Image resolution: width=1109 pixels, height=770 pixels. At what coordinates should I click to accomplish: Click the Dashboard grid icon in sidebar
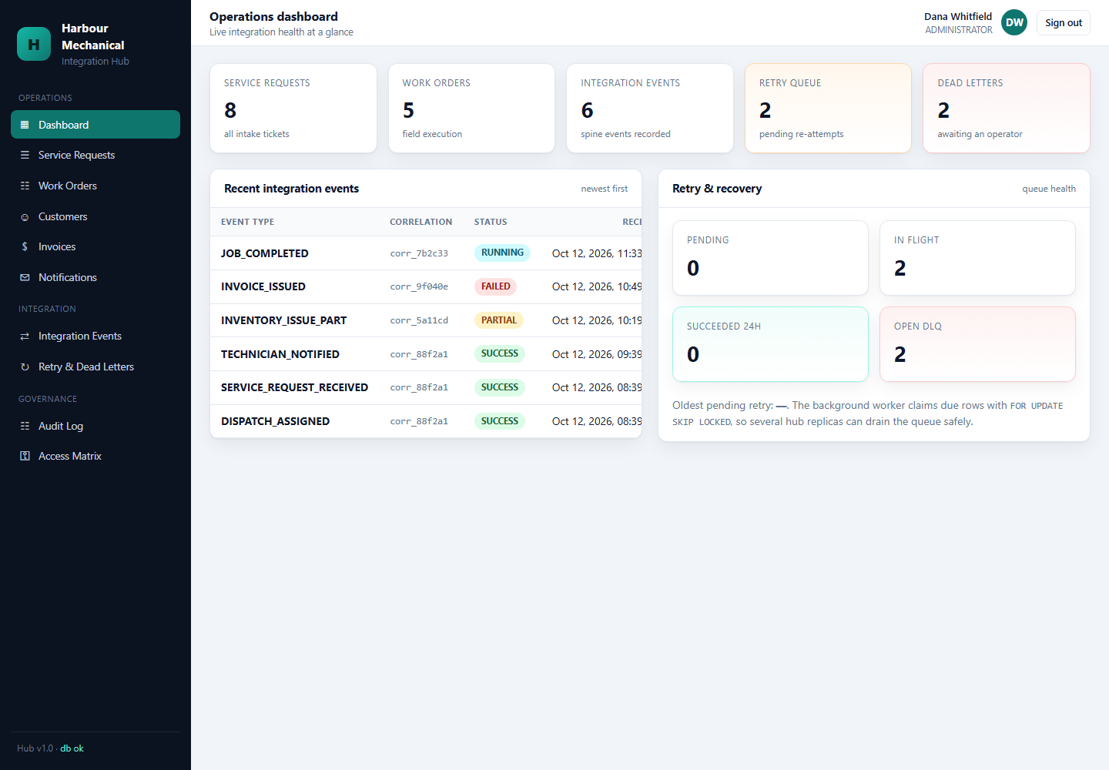coord(25,125)
